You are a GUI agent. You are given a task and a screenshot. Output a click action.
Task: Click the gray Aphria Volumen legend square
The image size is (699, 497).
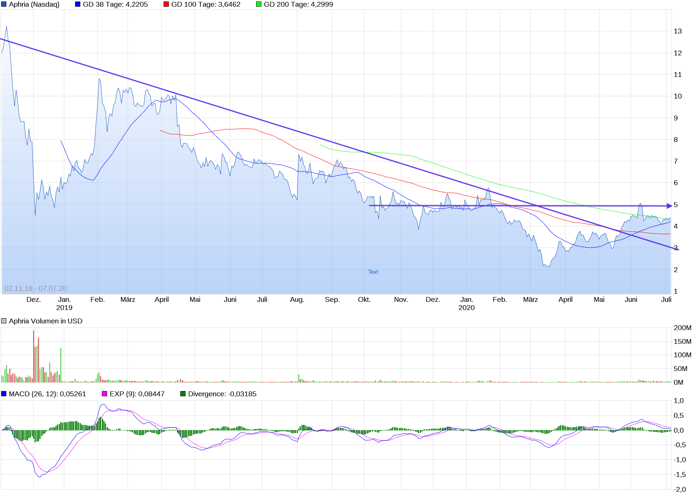click(4, 321)
